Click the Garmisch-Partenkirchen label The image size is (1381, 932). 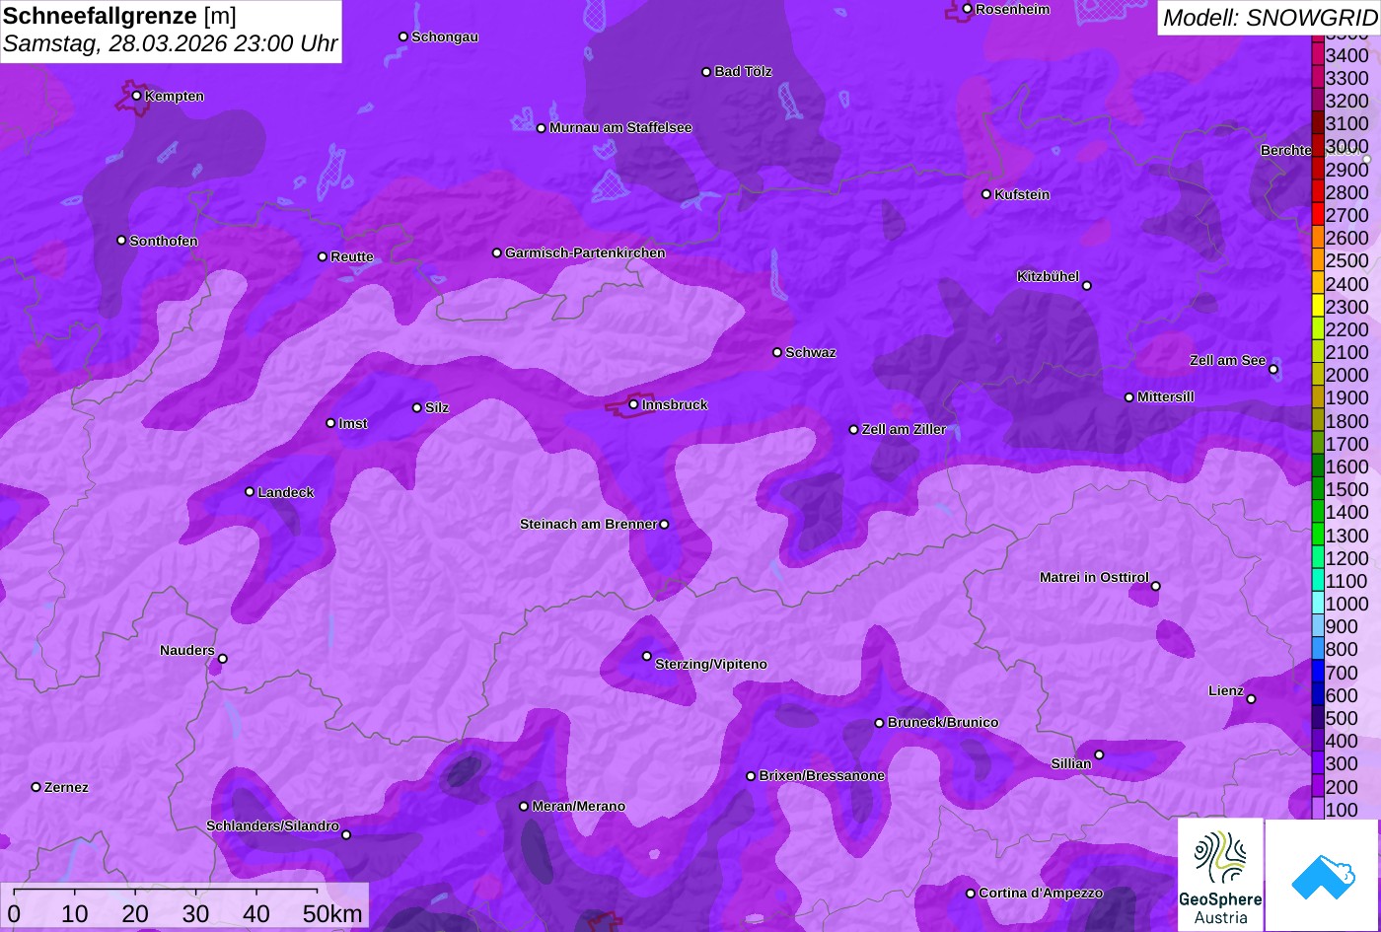pyautogui.click(x=585, y=253)
